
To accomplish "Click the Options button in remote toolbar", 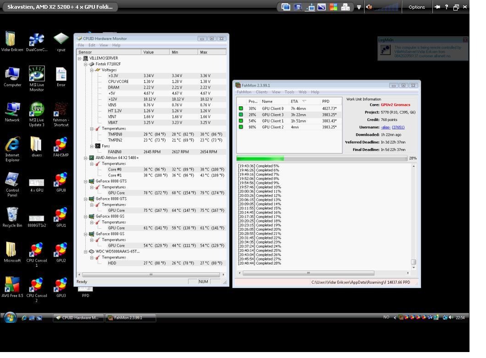I will tap(417, 7).
